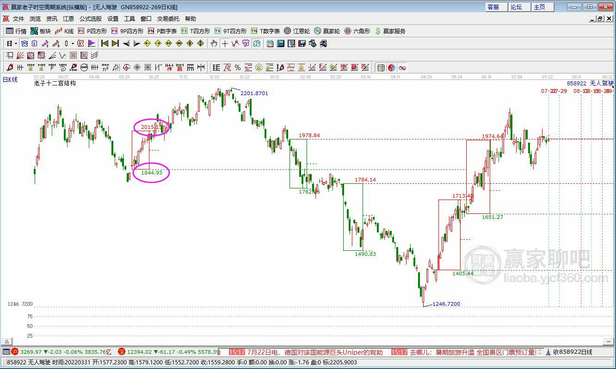Click the 2201.8701 high price label
This screenshot has width=616, height=369.
(254, 93)
